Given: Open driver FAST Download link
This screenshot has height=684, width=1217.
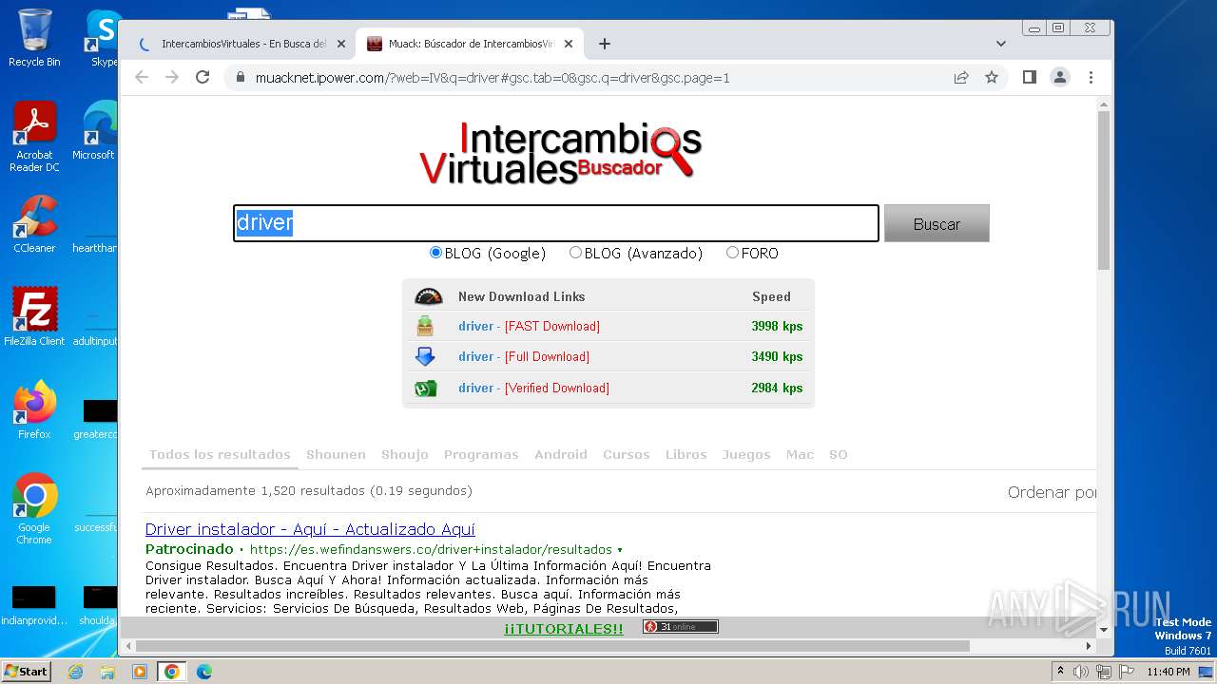Looking at the screenshot, I should tap(529, 326).
